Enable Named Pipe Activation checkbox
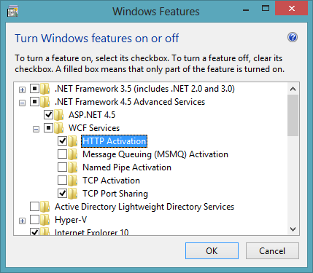Viewport: 313px width, 273px height. (62, 167)
